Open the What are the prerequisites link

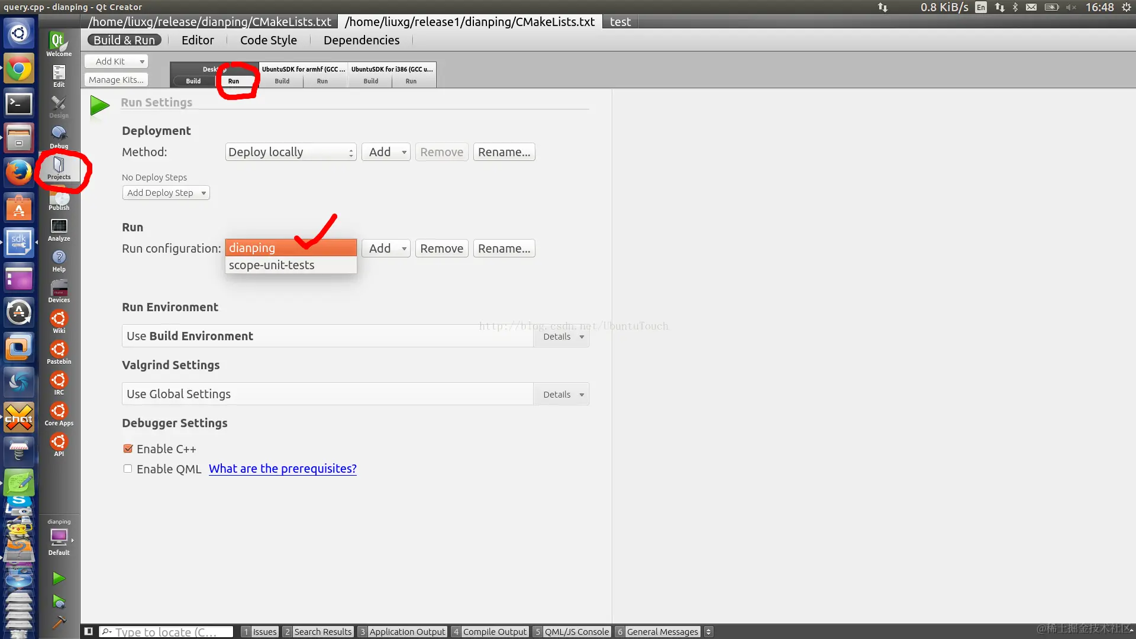(x=282, y=469)
